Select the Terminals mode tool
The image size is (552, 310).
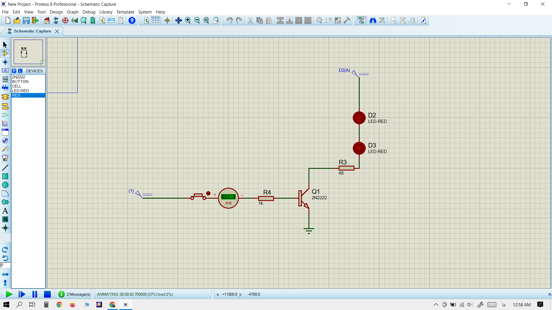coord(5,106)
